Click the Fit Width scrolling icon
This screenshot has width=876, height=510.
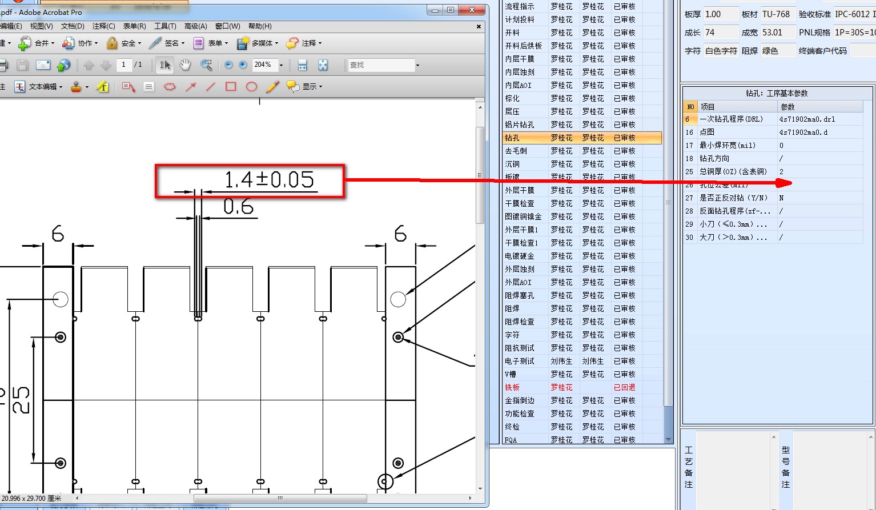pyautogui.click(x=303, y=65)
